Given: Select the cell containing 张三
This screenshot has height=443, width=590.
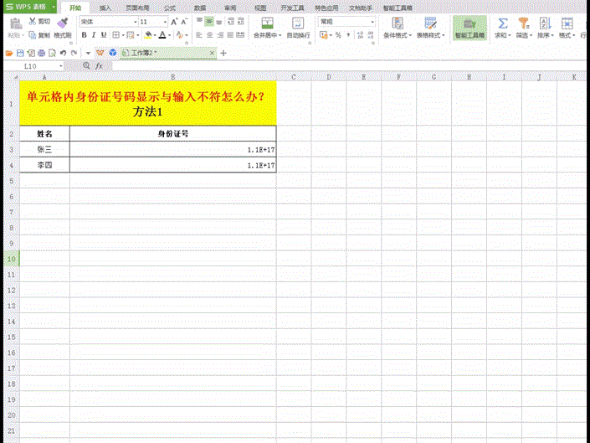Looking at the screenshot, I should (44, 149).
